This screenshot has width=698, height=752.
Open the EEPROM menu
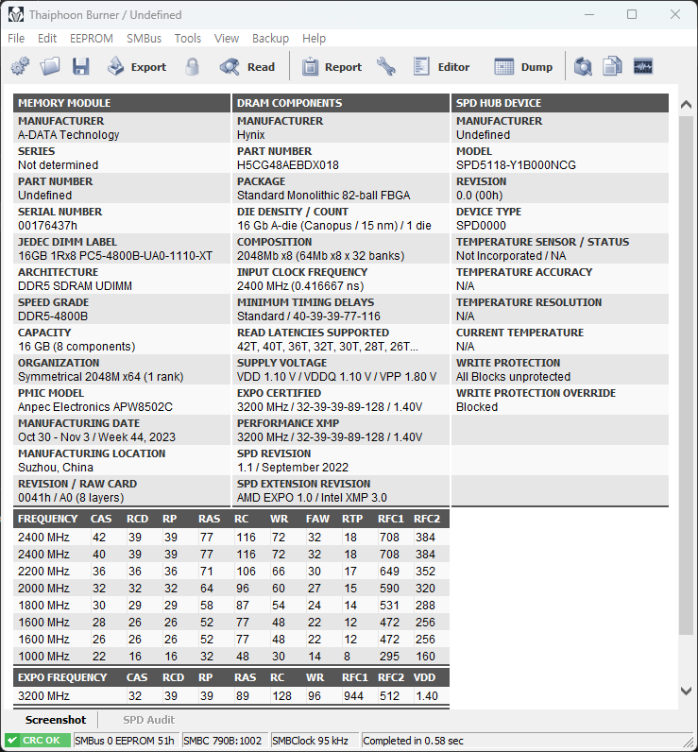(92, 39)
